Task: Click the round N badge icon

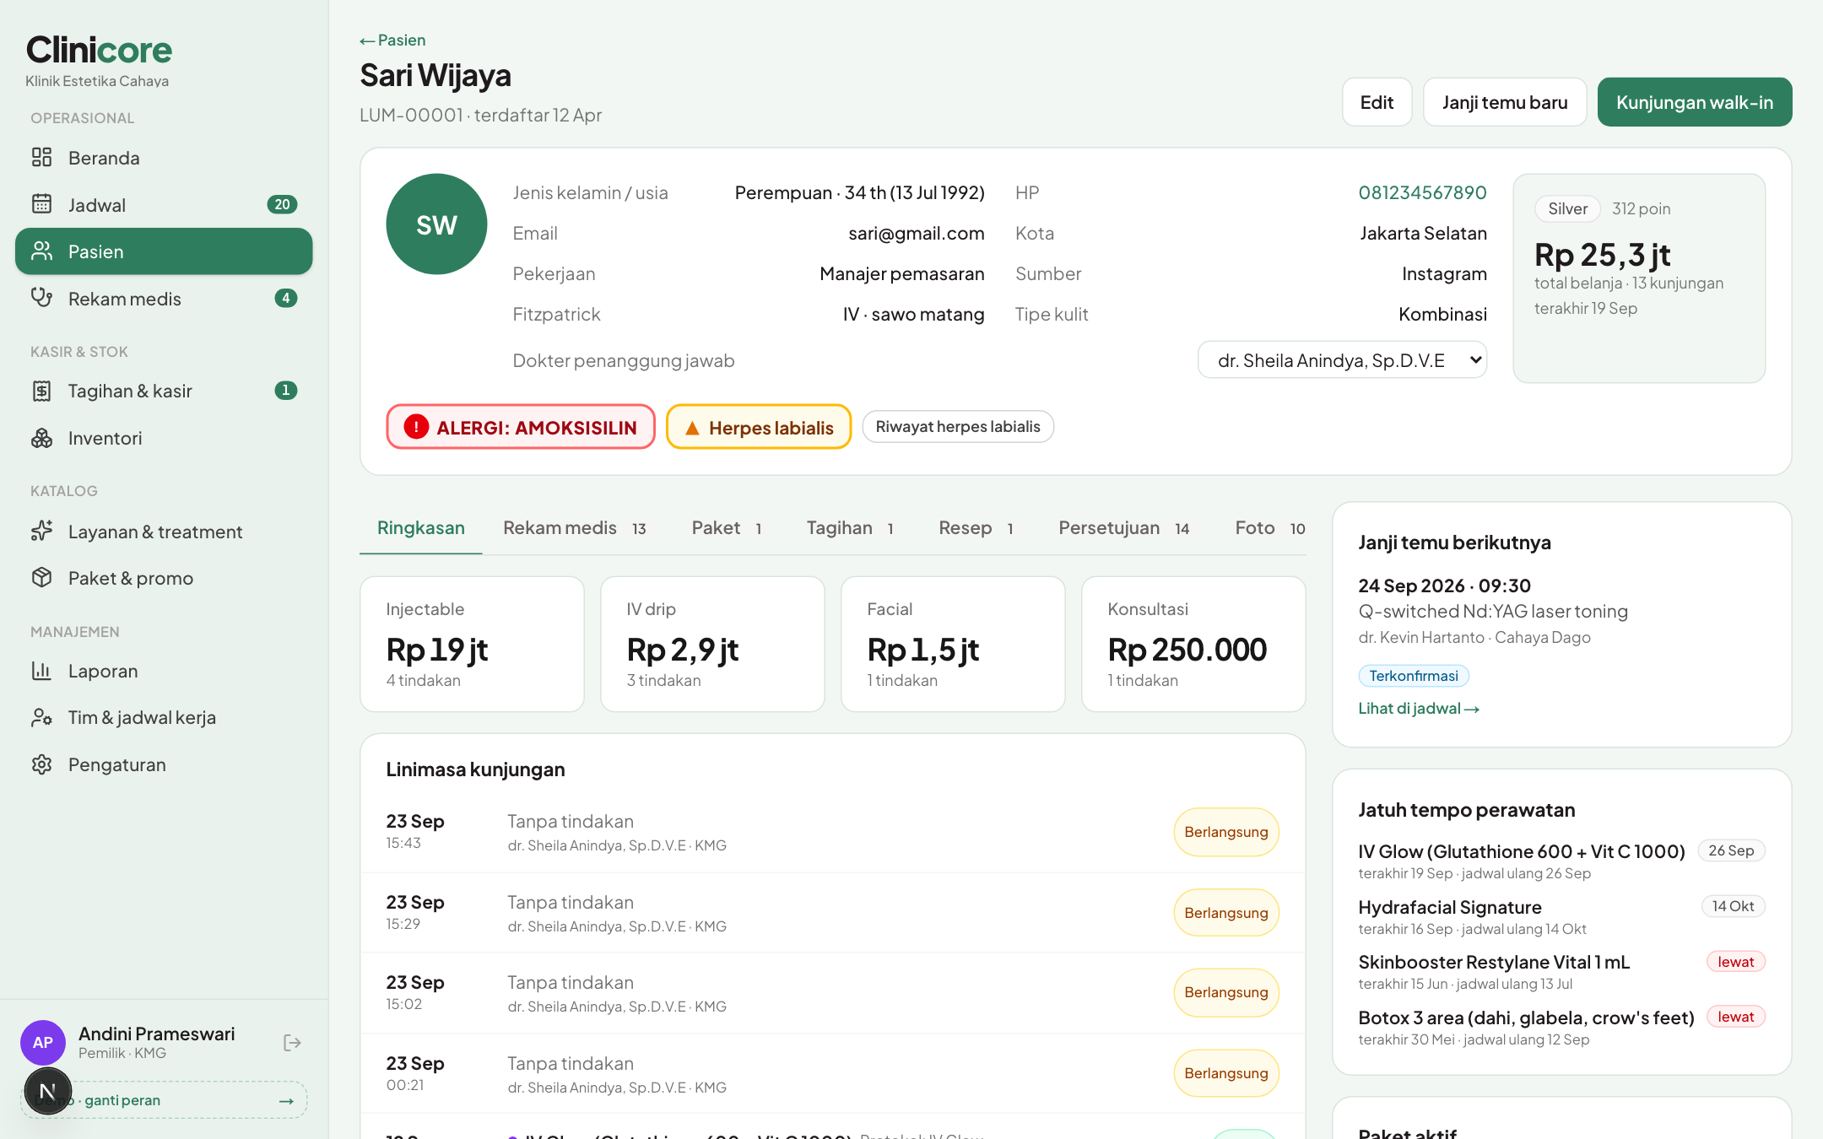Action: point(48,1091)
